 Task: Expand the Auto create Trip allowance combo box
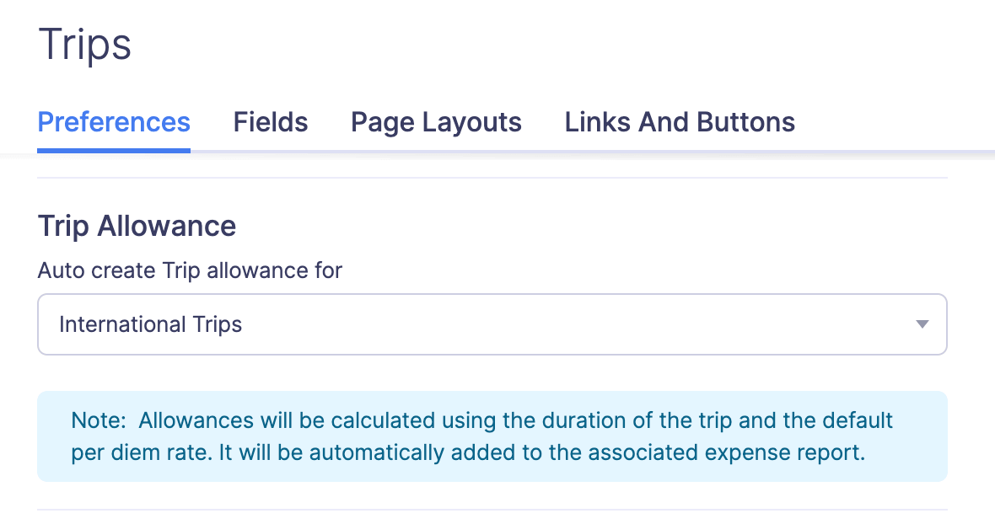coord(492,324)
